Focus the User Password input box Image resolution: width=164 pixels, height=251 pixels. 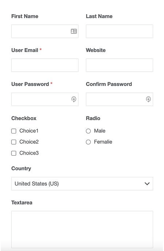45,99
